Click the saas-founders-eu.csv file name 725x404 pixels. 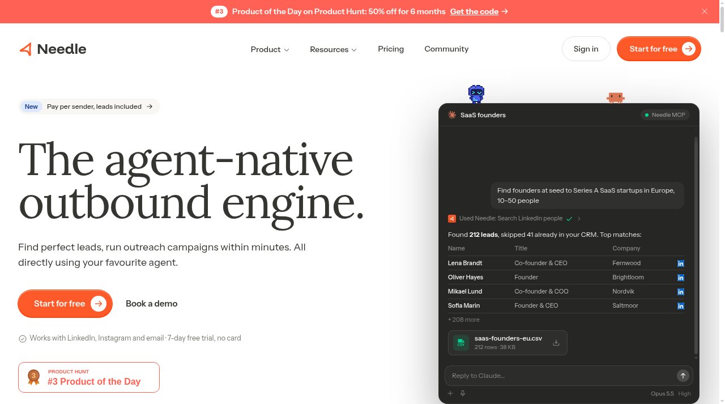508,338
